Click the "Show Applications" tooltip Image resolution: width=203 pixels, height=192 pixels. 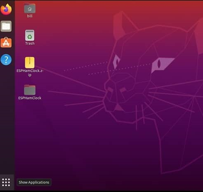point(34,182)
